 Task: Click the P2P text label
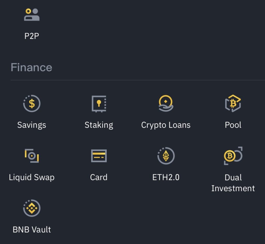pos(32,36)
